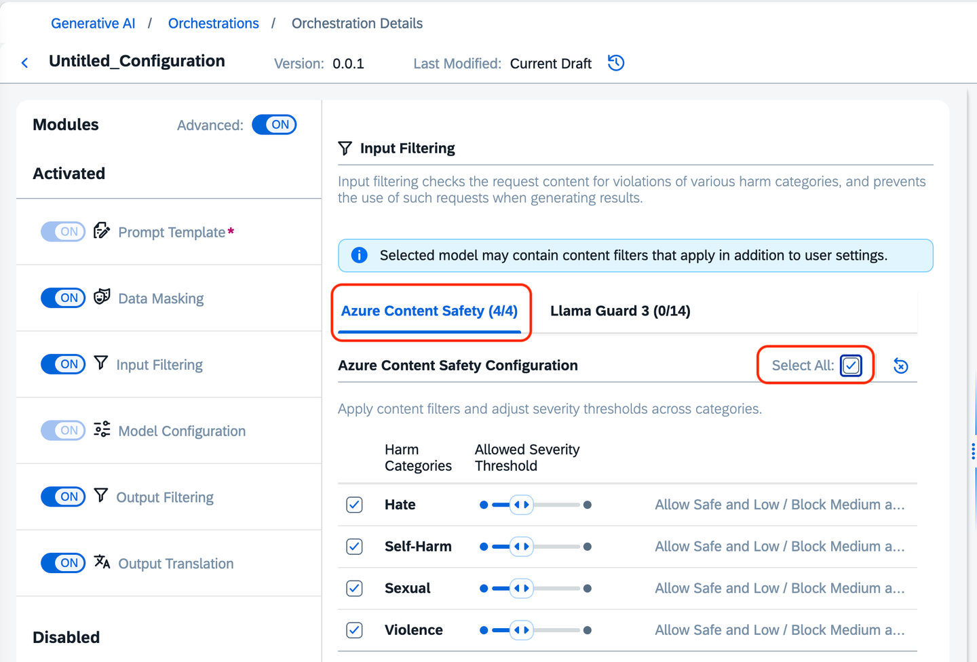Open the Model Configuration module
Image resolution: width=977 pixels, height=662 pixels.
pos(182,431)
